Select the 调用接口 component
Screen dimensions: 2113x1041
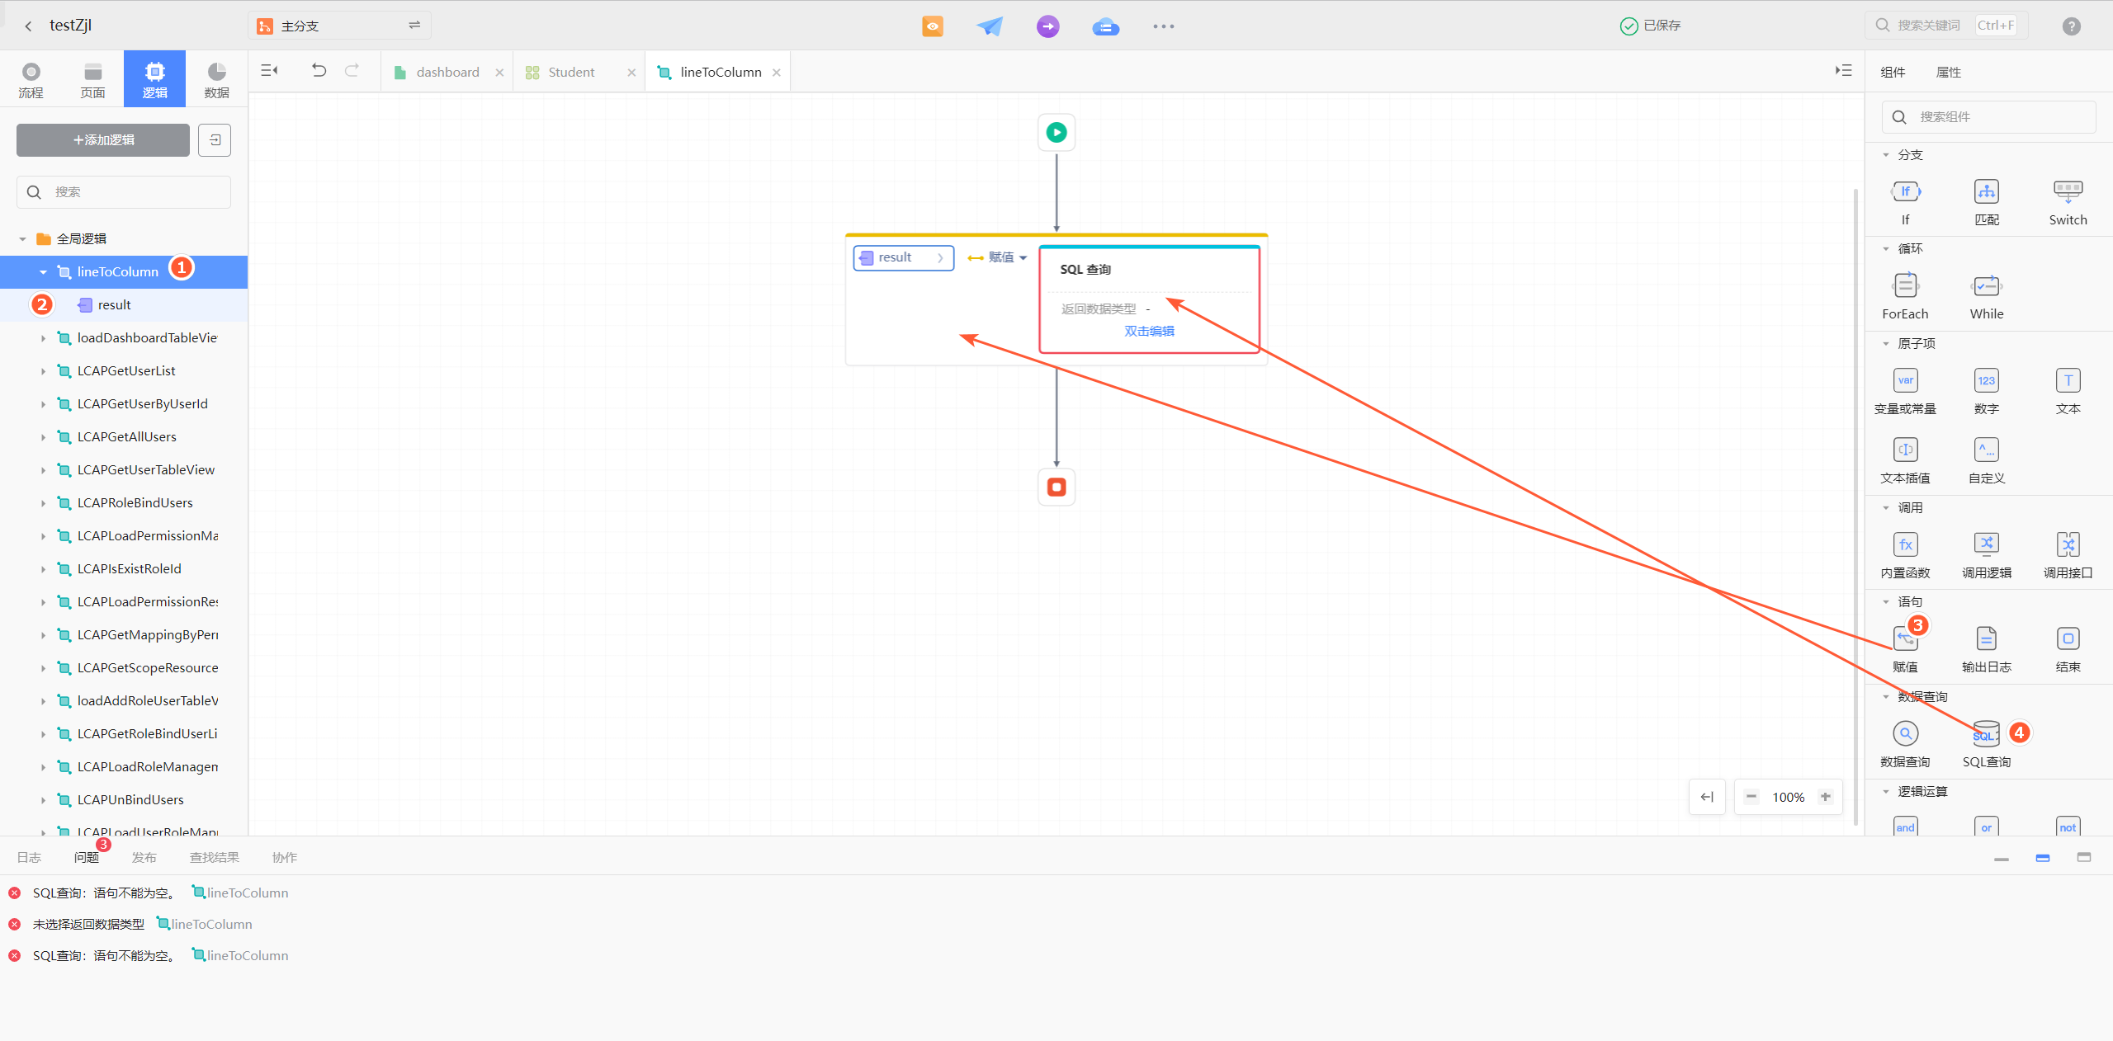pyautogui.click(x=2068, y=555)
